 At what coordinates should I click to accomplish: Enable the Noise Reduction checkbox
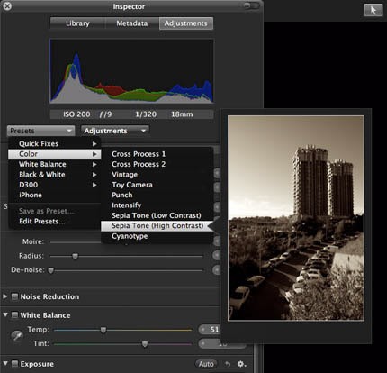(x=14, y=296)
